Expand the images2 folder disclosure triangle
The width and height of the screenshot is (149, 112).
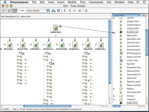tap(114, 99)
